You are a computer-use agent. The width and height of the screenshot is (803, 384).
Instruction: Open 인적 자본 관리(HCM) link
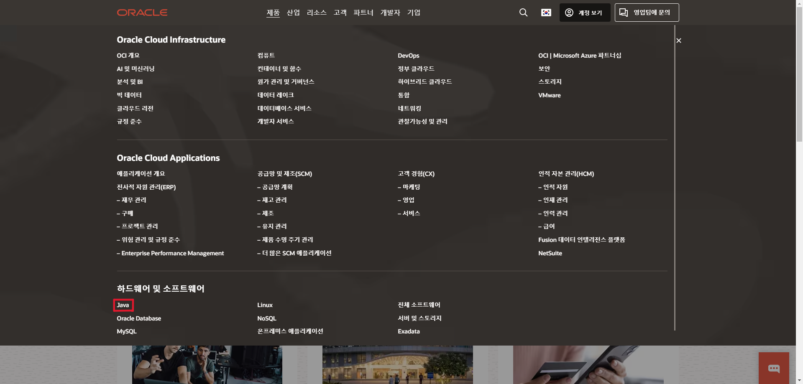tap(566, 174)
